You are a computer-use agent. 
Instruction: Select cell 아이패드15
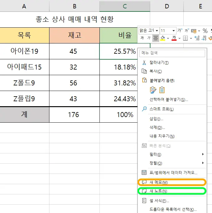pos(25,67)
